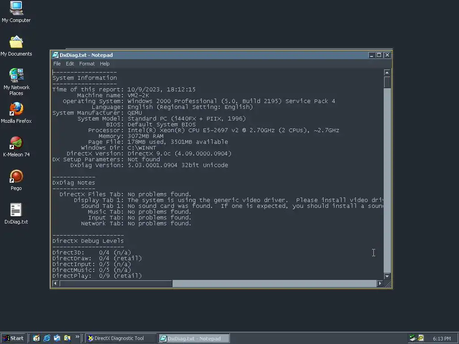The image size is (459, 344).
Task: Open the Format menu in Notepad
Action: (87, 64)
